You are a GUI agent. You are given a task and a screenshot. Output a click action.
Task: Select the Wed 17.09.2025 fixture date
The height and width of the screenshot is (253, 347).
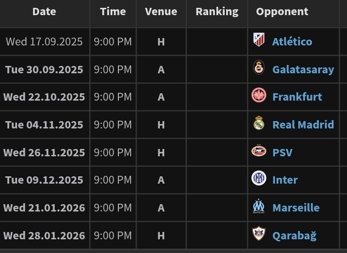point(44,42)
